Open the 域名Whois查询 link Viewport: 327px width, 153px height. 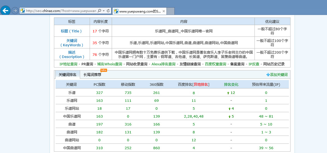(x=110, y=64)
